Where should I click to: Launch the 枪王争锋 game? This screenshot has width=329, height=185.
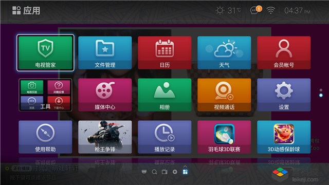[x=105, y=137]
